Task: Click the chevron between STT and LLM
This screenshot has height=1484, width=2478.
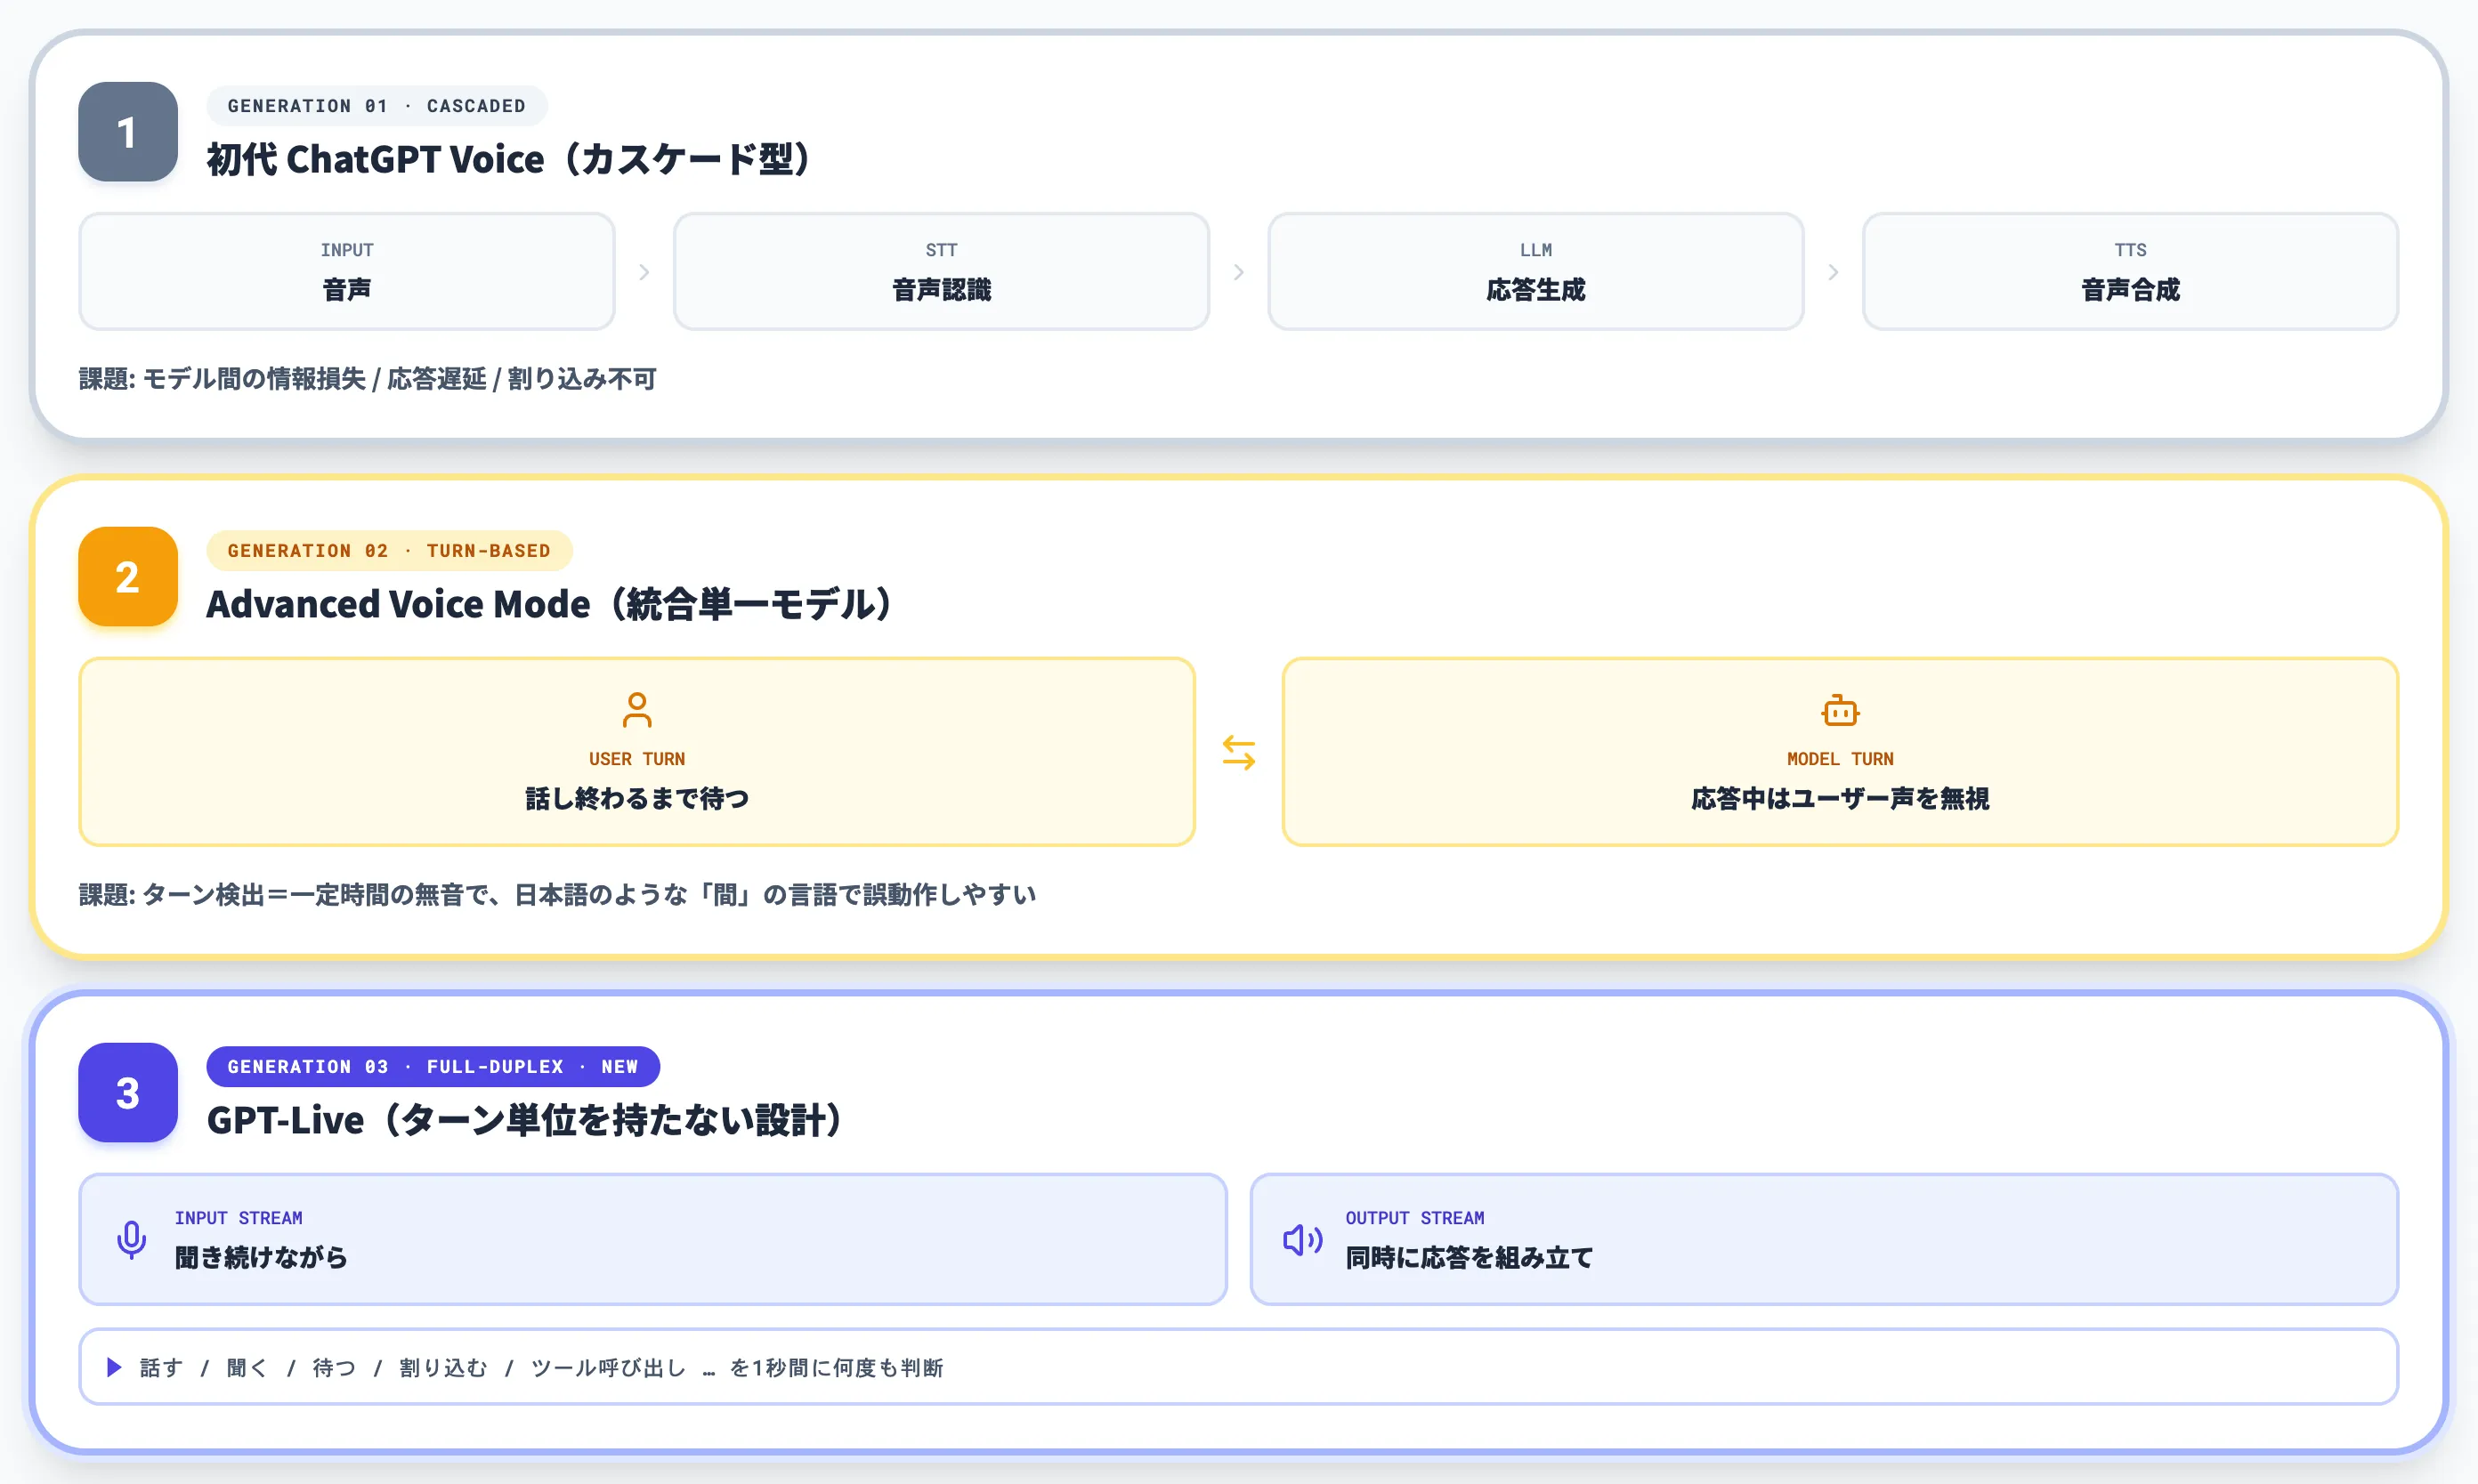Action: [x=1238, y=272]
